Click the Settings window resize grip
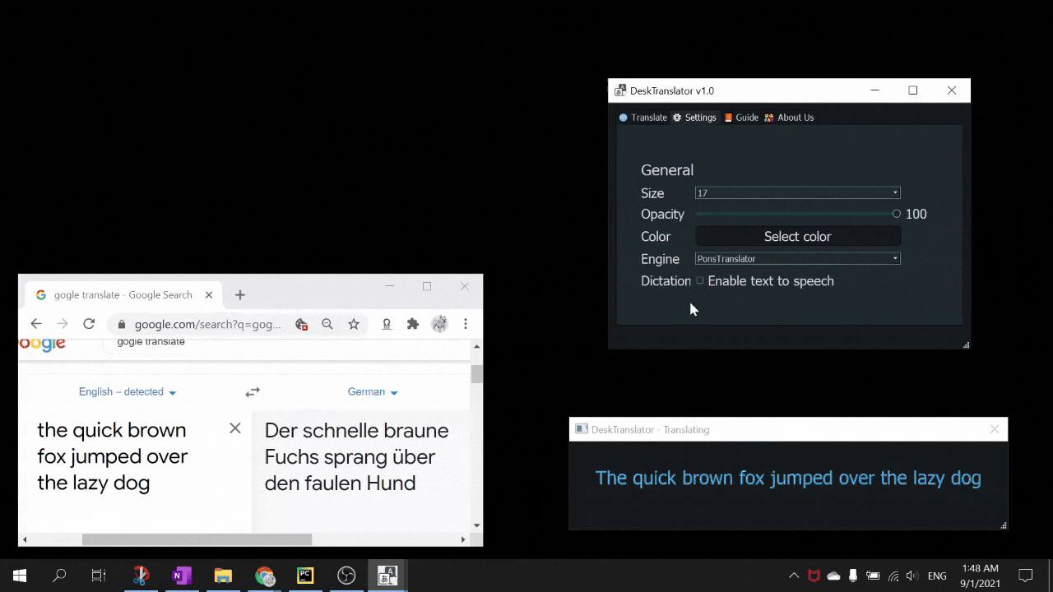 (966, 345)
